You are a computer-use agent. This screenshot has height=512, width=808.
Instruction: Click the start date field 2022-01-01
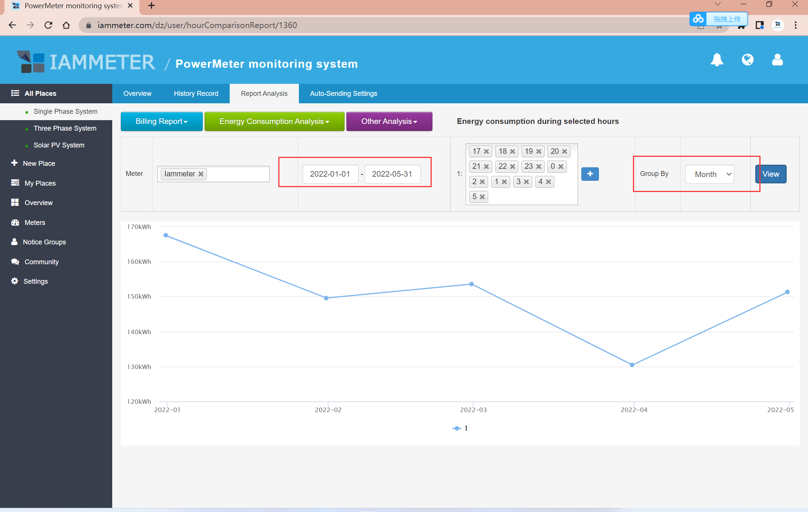pyautogui.click(x=330, y=174)
